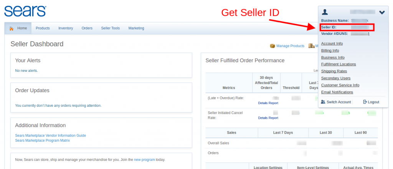Click Switch Account text
The image size is (393, 169).
(x=339, y=102)
